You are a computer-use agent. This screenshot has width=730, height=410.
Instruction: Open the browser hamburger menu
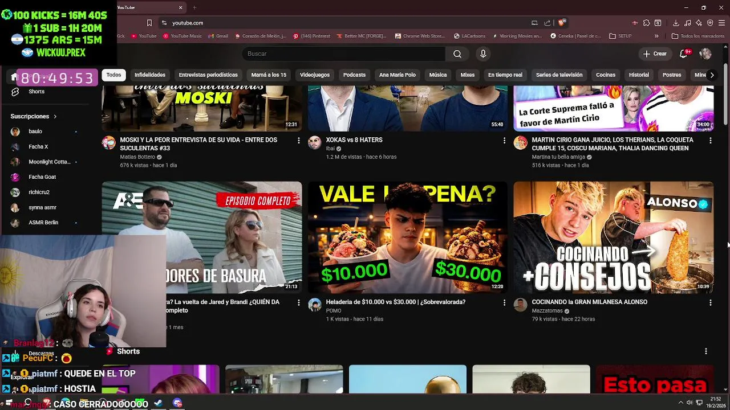click(x=721, y=23)
